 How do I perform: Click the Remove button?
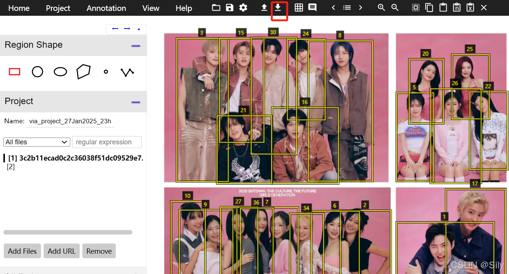(99, 251)
